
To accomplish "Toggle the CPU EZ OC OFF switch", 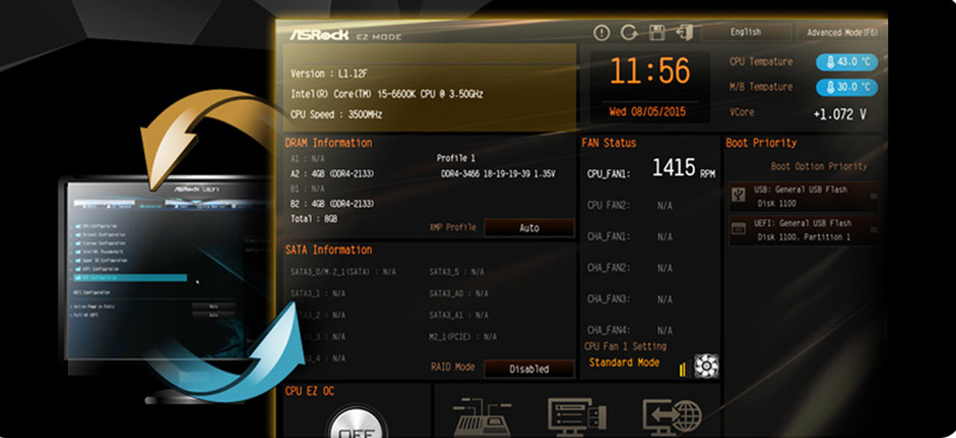I will coord(358,425).
